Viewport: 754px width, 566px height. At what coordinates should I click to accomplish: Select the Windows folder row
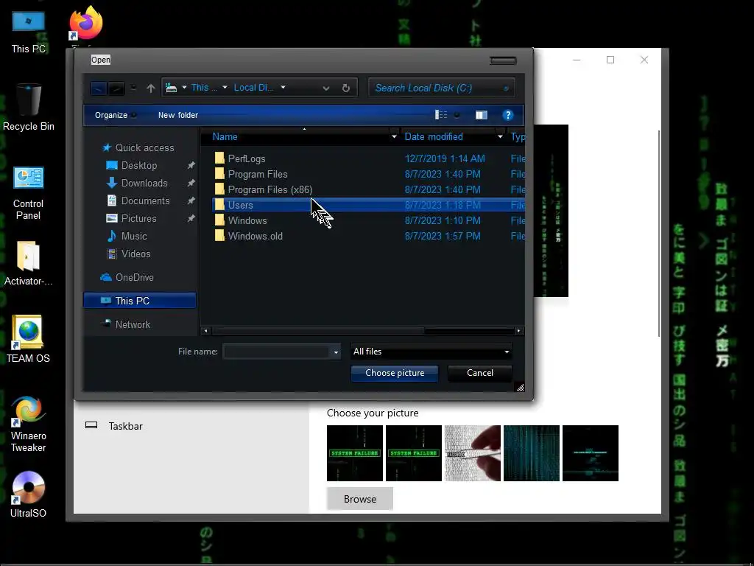(x=368, y=220)
